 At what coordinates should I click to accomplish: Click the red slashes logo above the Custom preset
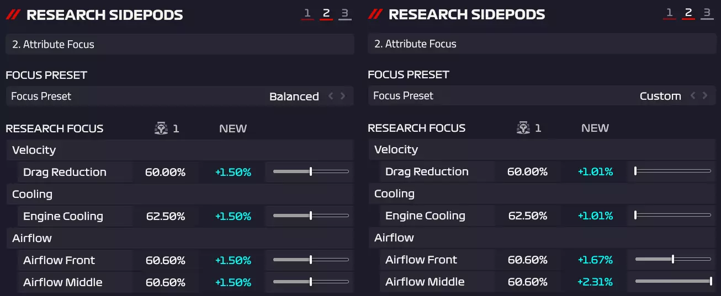click(x=375, y=14)
